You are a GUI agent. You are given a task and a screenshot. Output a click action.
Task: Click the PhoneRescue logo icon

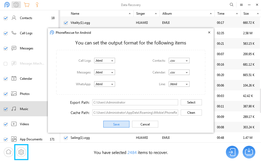7,5
